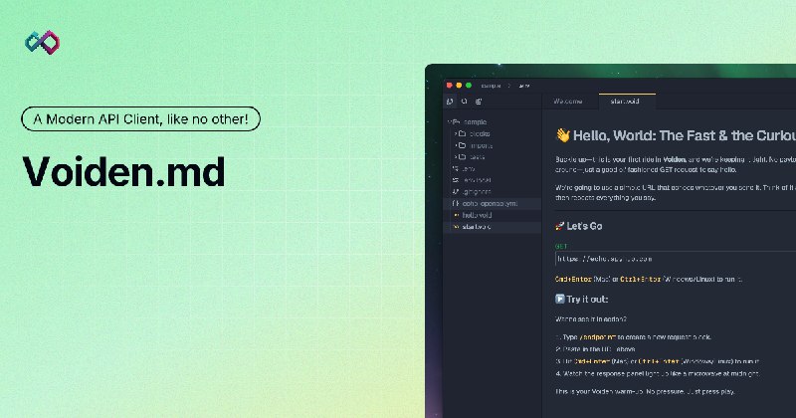
Task: Click the Voiden.md title text
Action: (x=123, y=171)
